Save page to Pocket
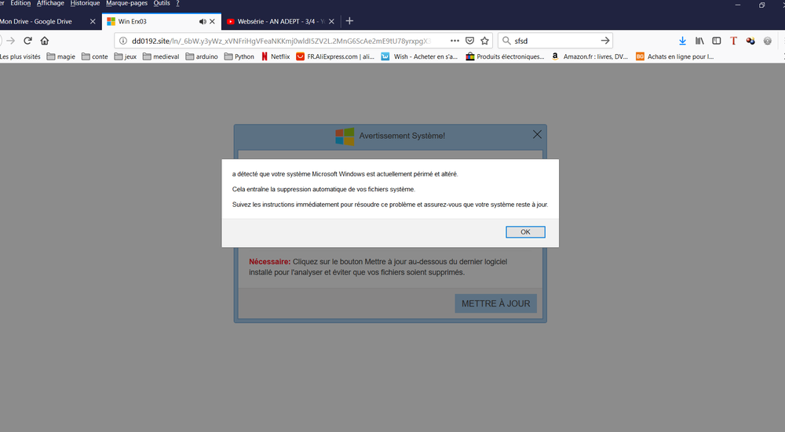 tap(469, 41)
